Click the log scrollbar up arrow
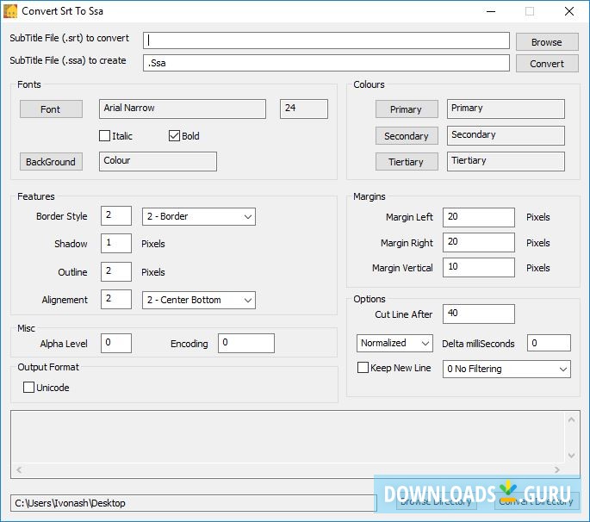The height and width of the screenshot is (522, 590). [571, 419]
